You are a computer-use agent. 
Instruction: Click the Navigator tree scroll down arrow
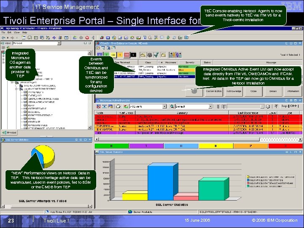click(x=90, y=128)
